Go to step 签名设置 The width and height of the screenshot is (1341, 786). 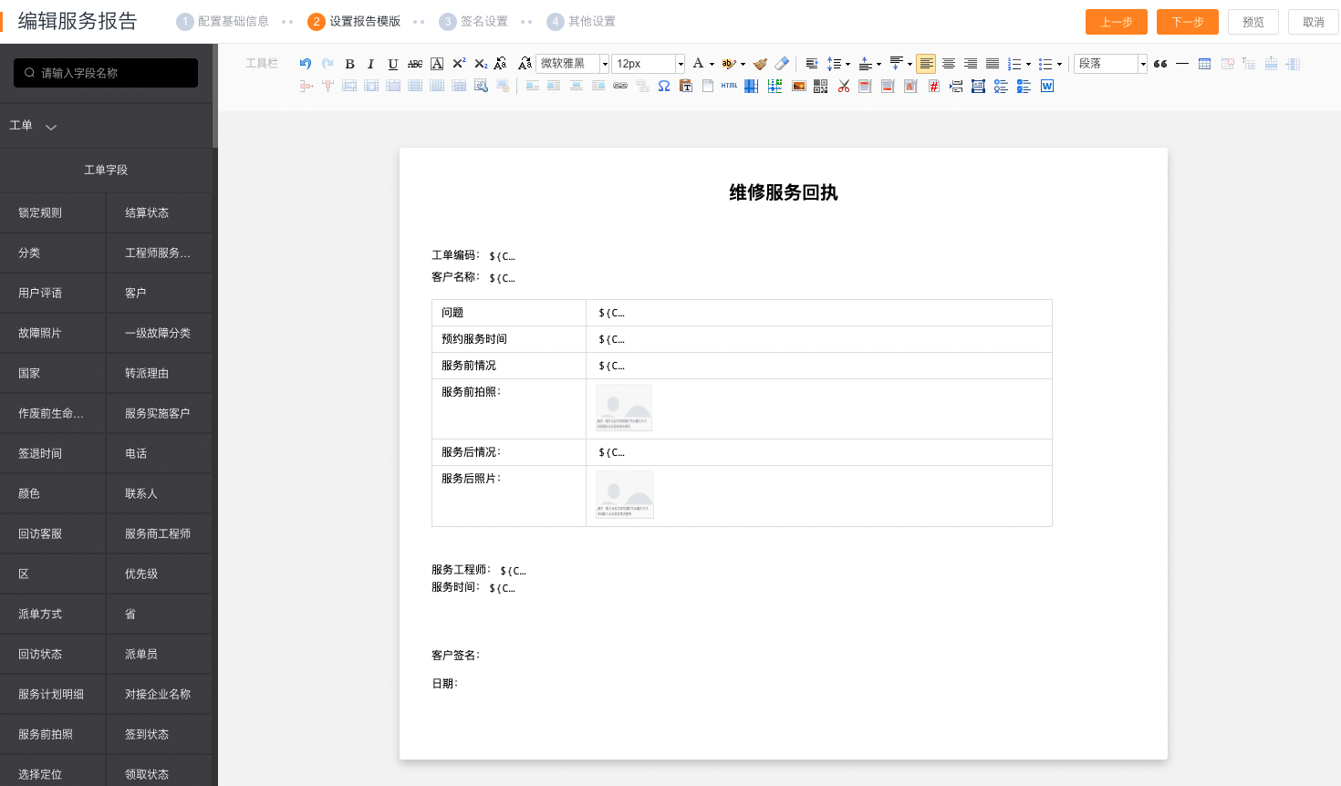point(473,21)
